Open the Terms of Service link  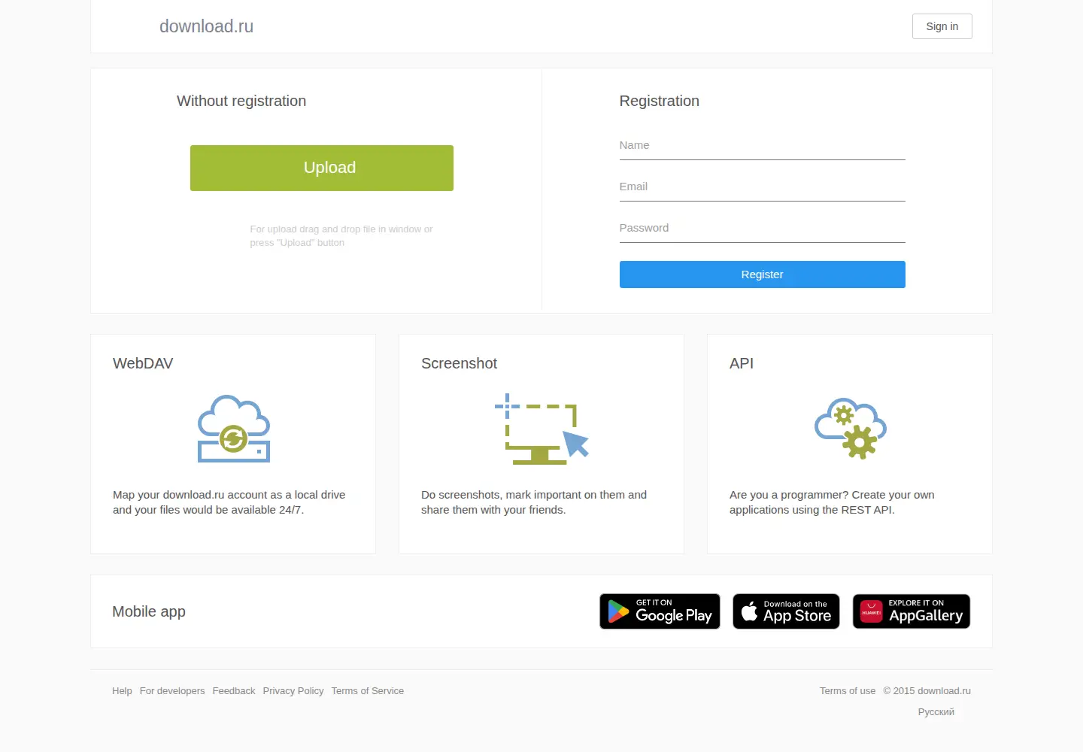[x=368, y=691]
